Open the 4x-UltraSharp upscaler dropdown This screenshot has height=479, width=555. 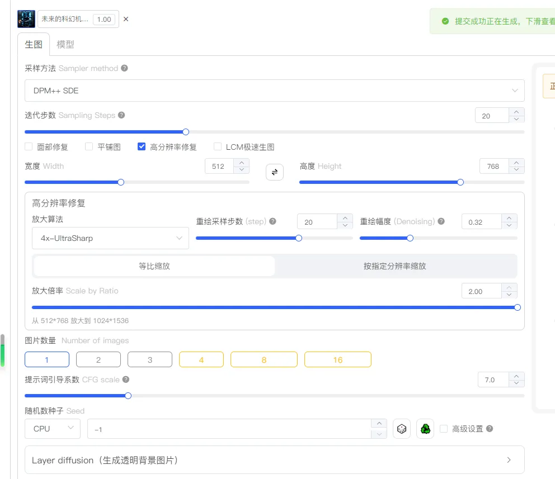point(110,238)
